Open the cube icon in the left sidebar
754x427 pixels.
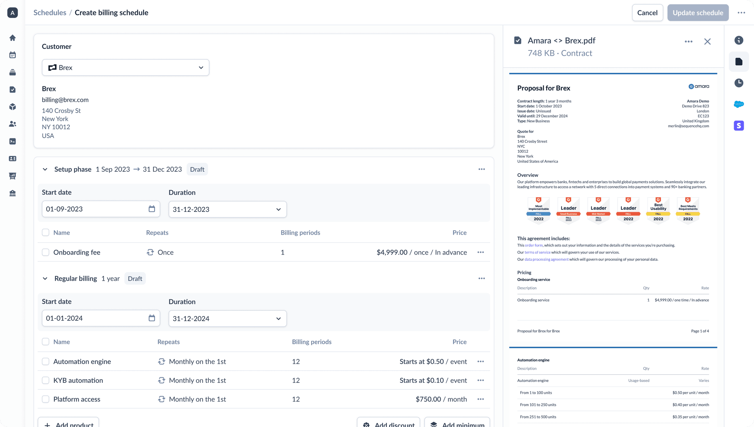point(13,107)
